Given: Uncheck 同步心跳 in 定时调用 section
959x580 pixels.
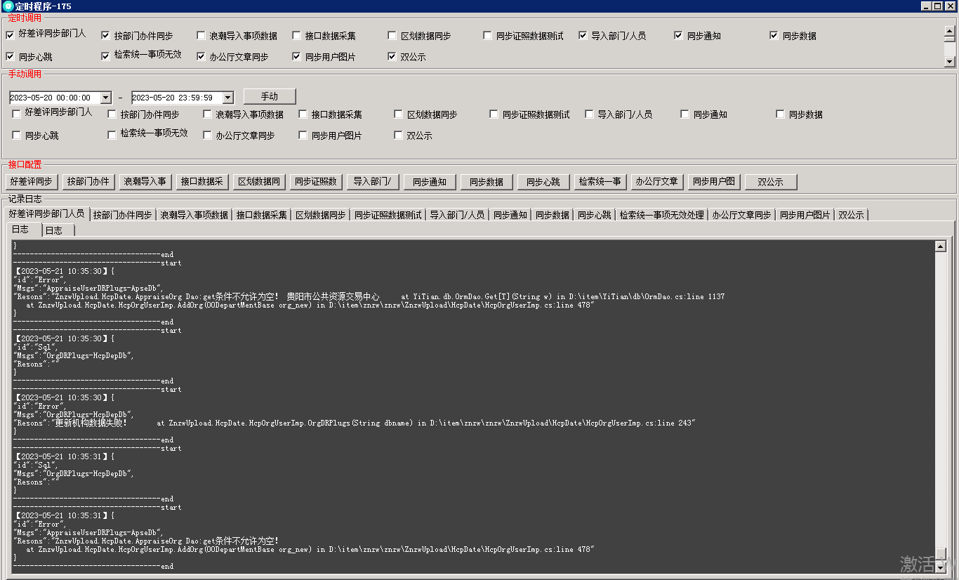Looking at the screenshot, I should pyautogui.click(x=10, y=56).
